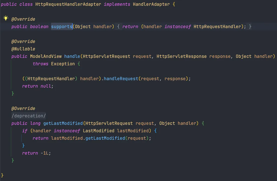Click the ModelAndView return type
Screen dimensions: 277x181
coord(46,56)
